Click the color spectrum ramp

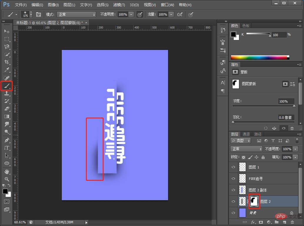(x=260, y=58)
